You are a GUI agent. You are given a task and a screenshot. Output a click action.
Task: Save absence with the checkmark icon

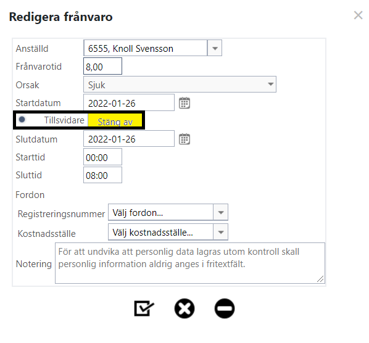pos(144,308)
